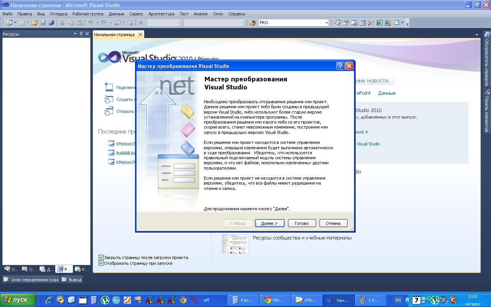Click the Cut scissors icon
This screenshot has height=307, width=491.
click(x=63, y=23)
